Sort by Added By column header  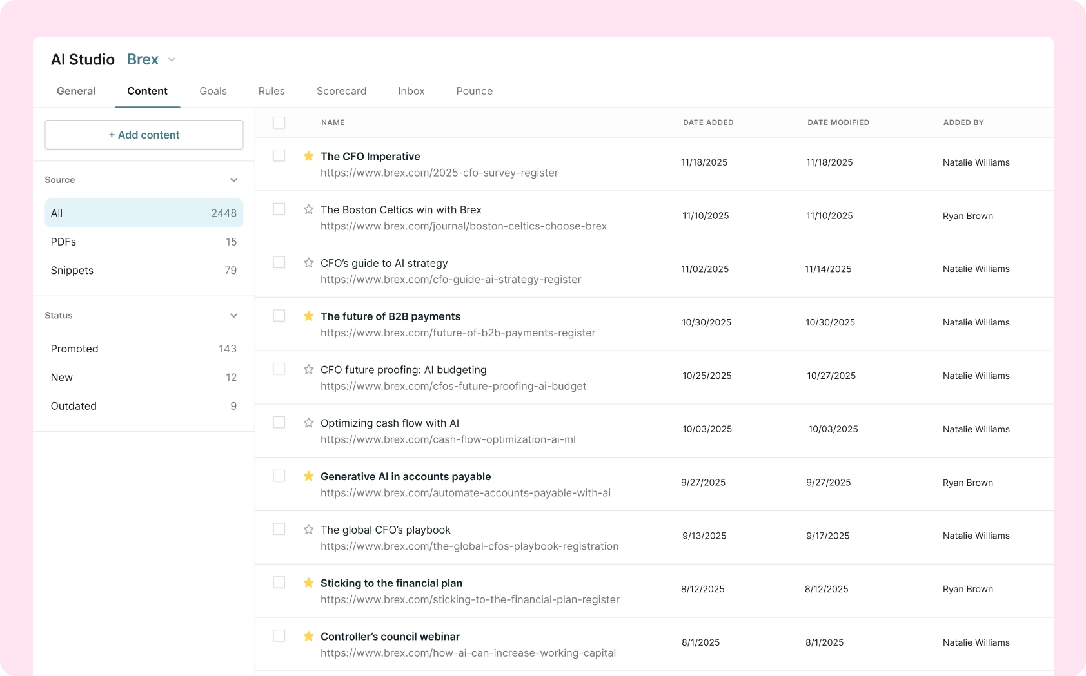(963, 122)
